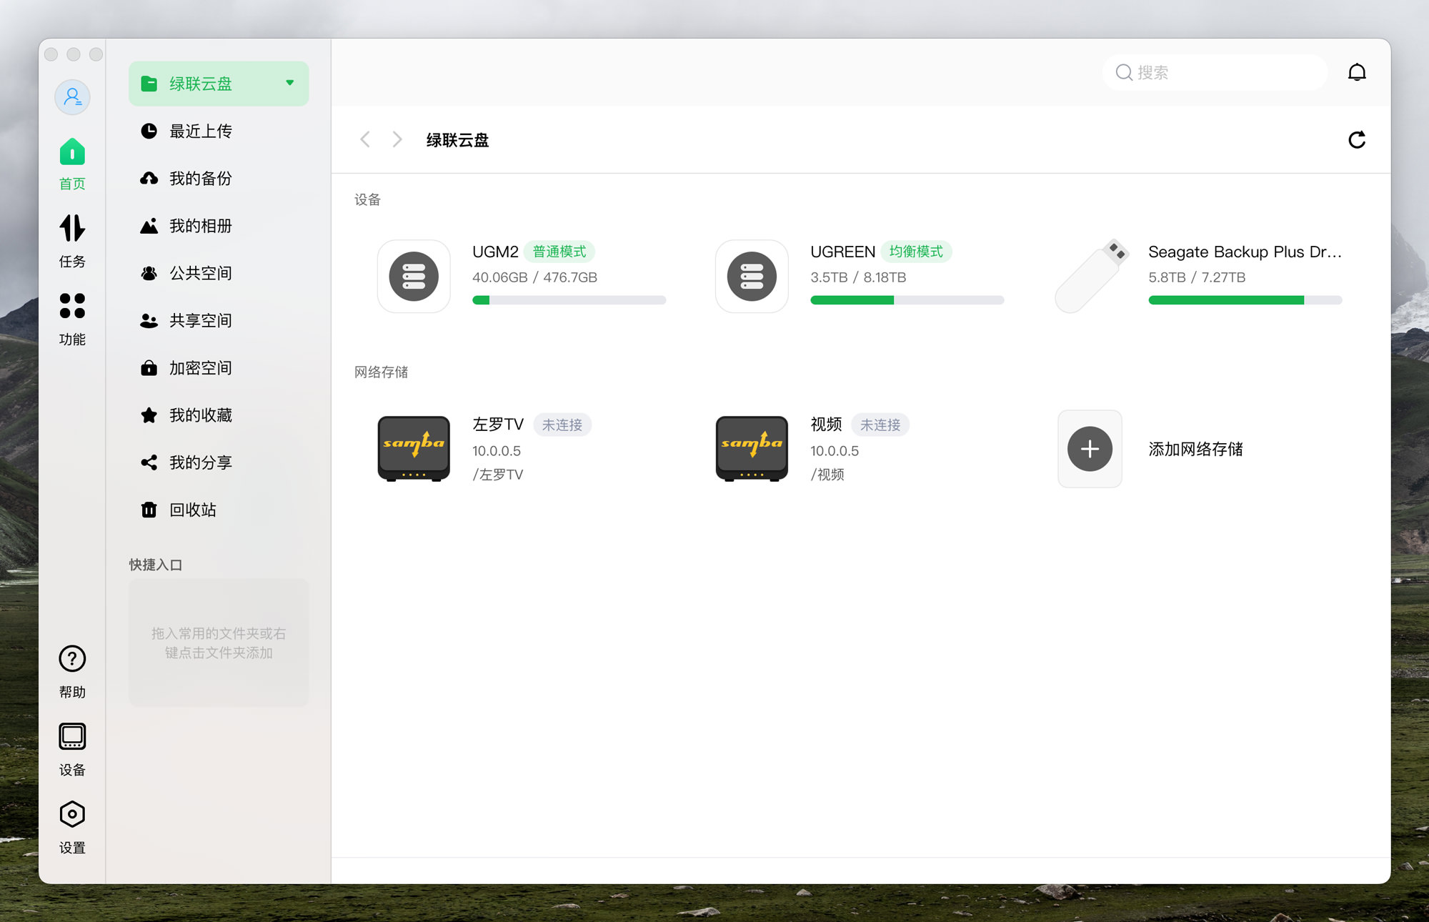Open the 回收站 recycle bin
The height and width of the screenshot is (922, 1429).
click(x=193, y=510)
